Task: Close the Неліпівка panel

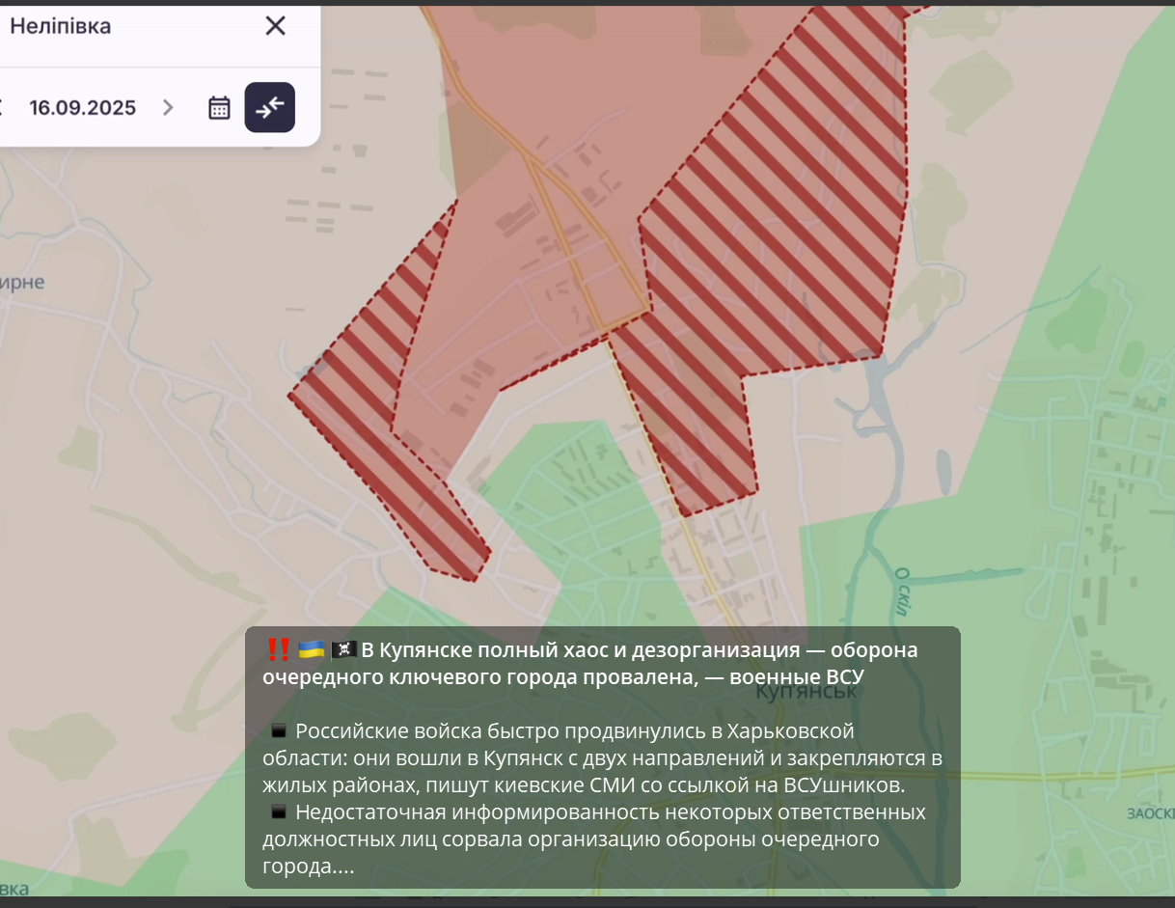Action: pyautogui.click(x=275, y=26)
